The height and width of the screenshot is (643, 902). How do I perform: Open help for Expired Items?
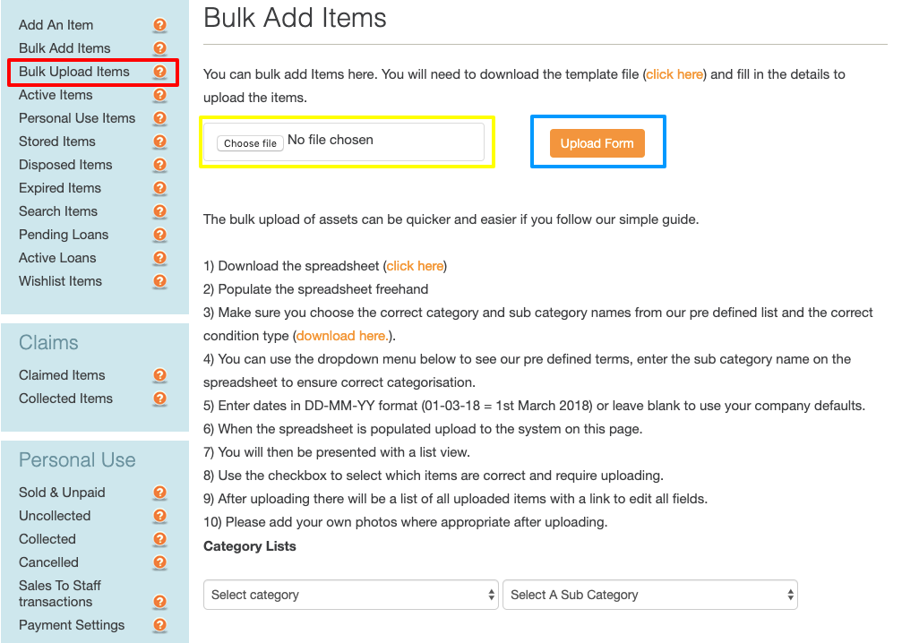(x=159, y=188)
